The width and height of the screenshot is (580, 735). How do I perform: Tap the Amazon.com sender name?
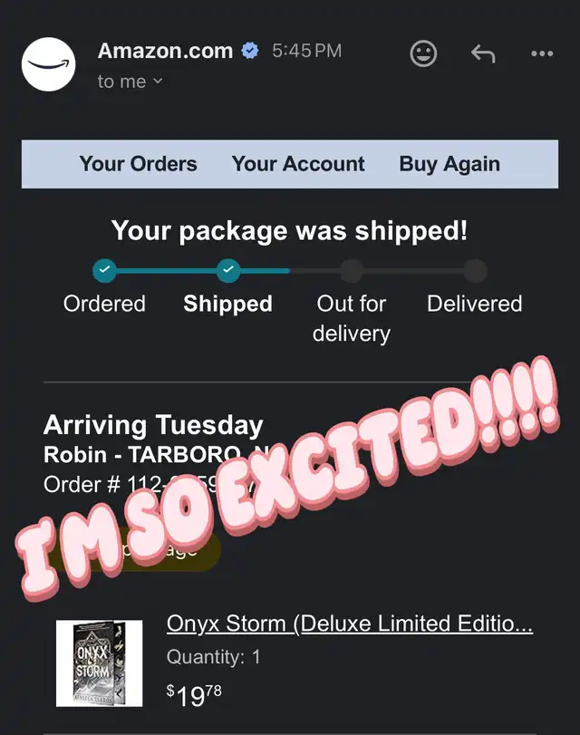click(166, 51)
